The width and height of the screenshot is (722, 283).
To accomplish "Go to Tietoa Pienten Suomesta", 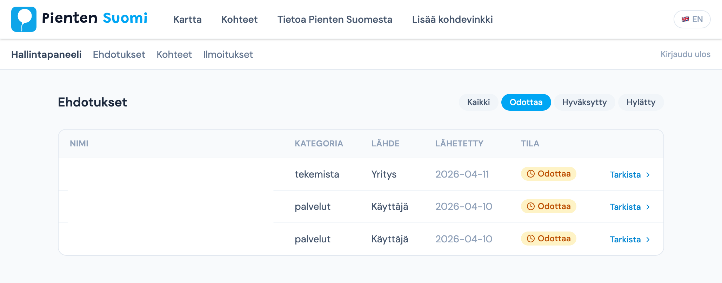I will (x=335, y=19).
